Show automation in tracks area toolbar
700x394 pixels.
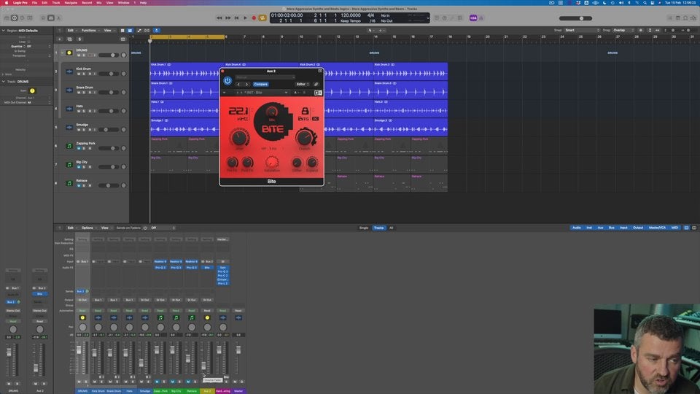(x=139, y=31)
